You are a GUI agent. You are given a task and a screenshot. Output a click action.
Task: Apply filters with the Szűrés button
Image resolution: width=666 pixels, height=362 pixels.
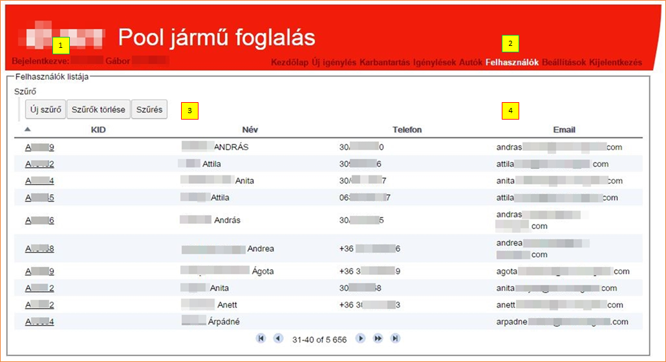click(x=149, y=109)
